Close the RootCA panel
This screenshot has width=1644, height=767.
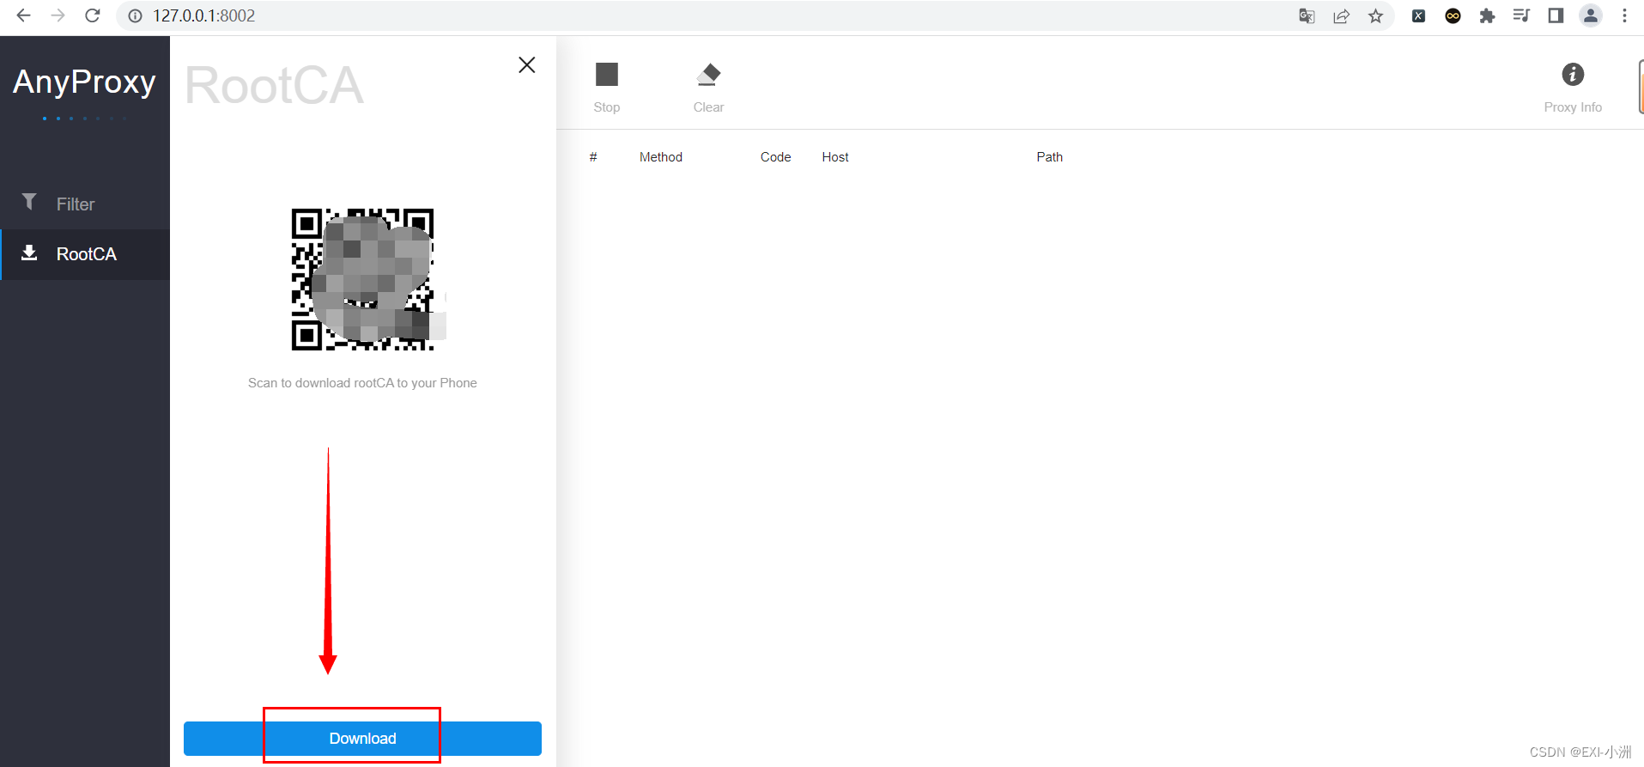(x=527, y=65)
